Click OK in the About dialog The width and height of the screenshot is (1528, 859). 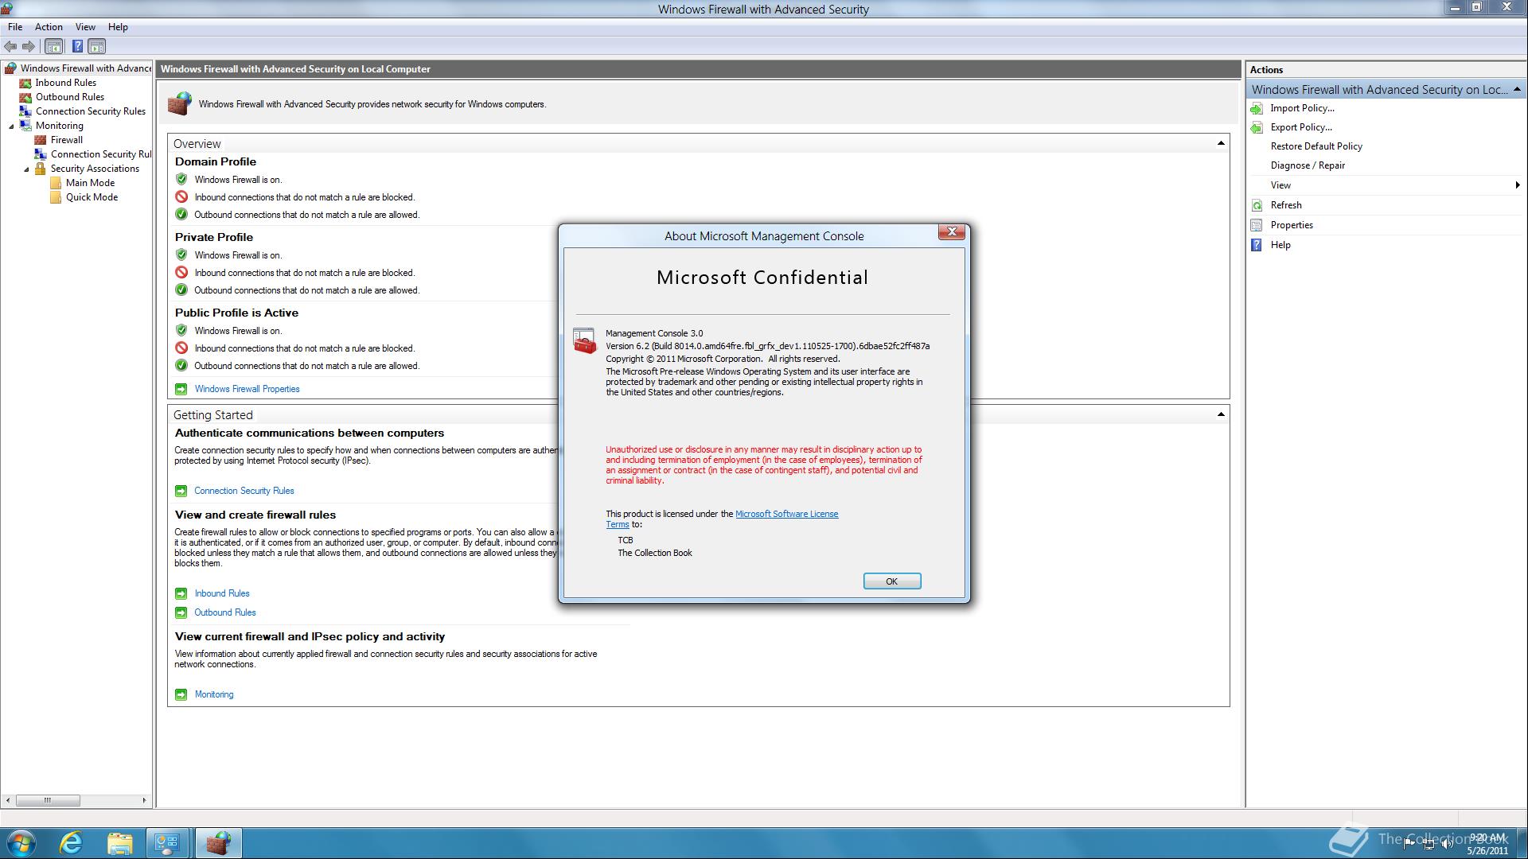pos(891,581)
